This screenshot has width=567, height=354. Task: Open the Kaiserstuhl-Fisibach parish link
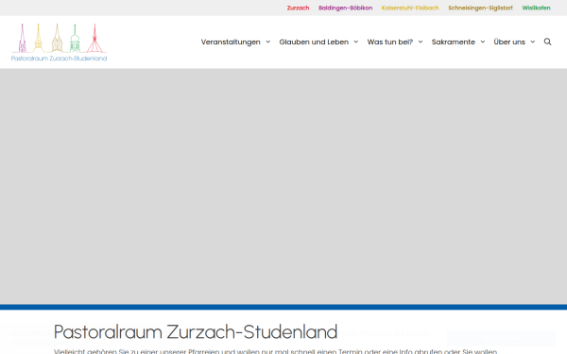(410, 8)
